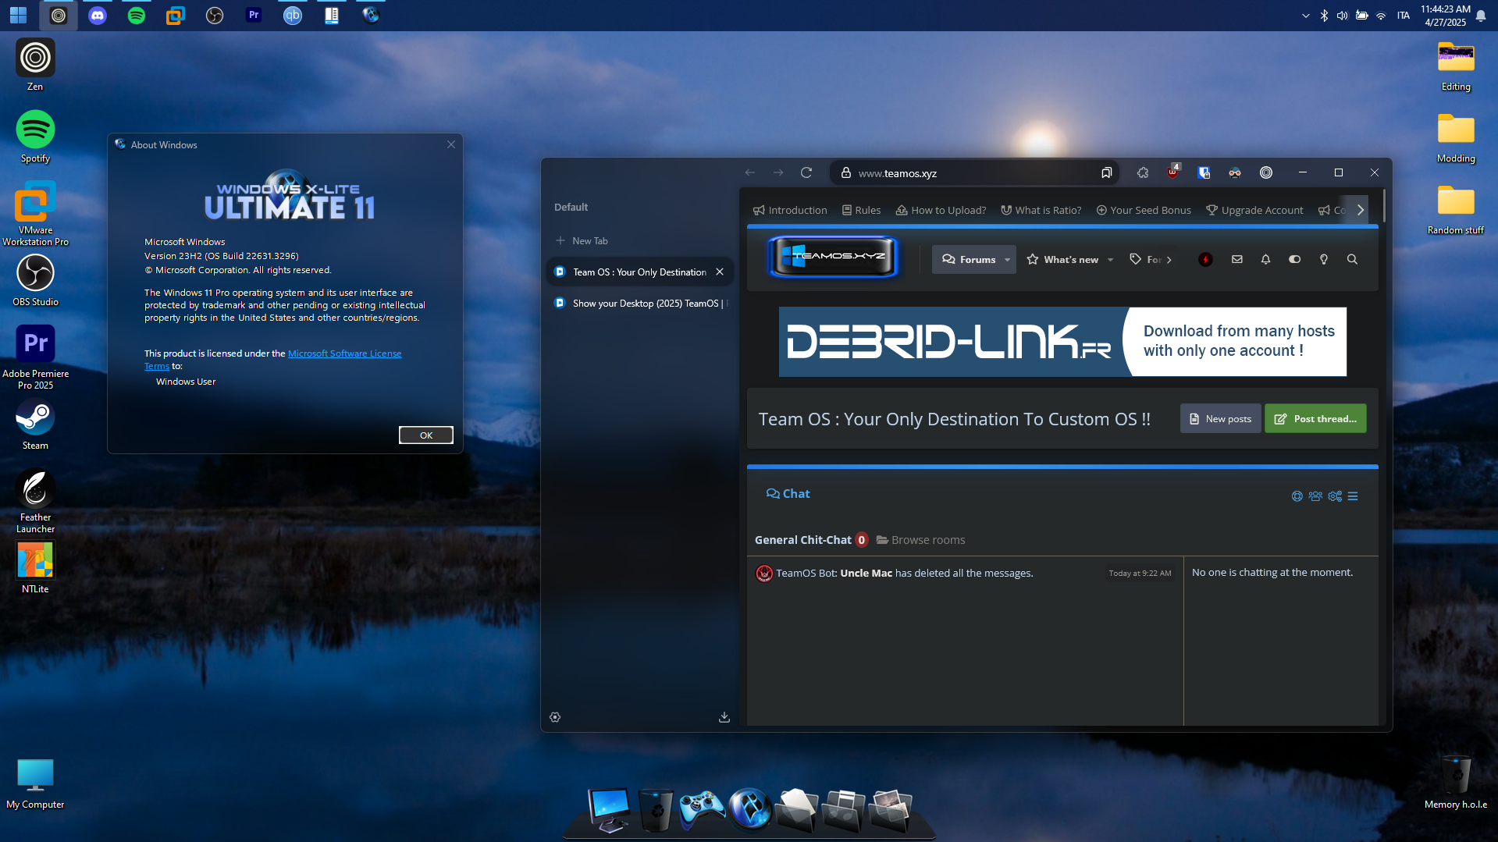The height and width of the screenshot is (842, 1498).
Task: Click the goggles-face extension icon in toolbar
Action: pos(1235,172)
